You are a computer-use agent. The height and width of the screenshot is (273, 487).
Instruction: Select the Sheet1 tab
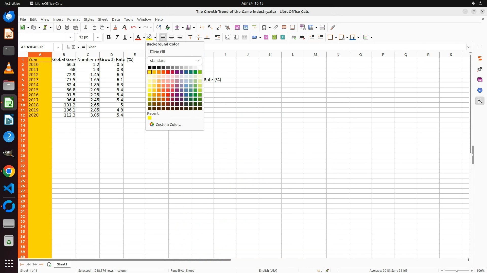pos(62,264)
